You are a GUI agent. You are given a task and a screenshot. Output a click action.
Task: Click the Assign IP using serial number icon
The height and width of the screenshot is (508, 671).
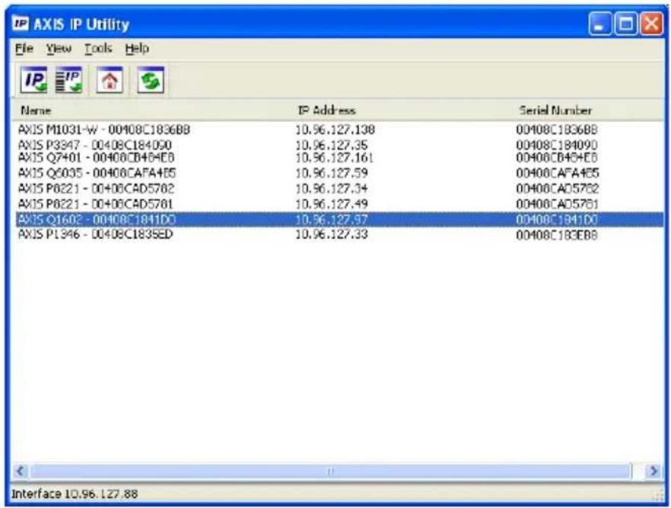click(x=68, y=80)
